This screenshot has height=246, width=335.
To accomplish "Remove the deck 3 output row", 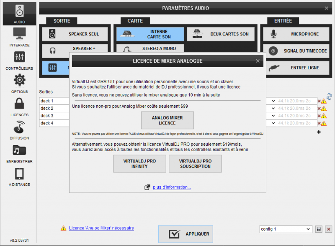I will (x=319, y=116).
